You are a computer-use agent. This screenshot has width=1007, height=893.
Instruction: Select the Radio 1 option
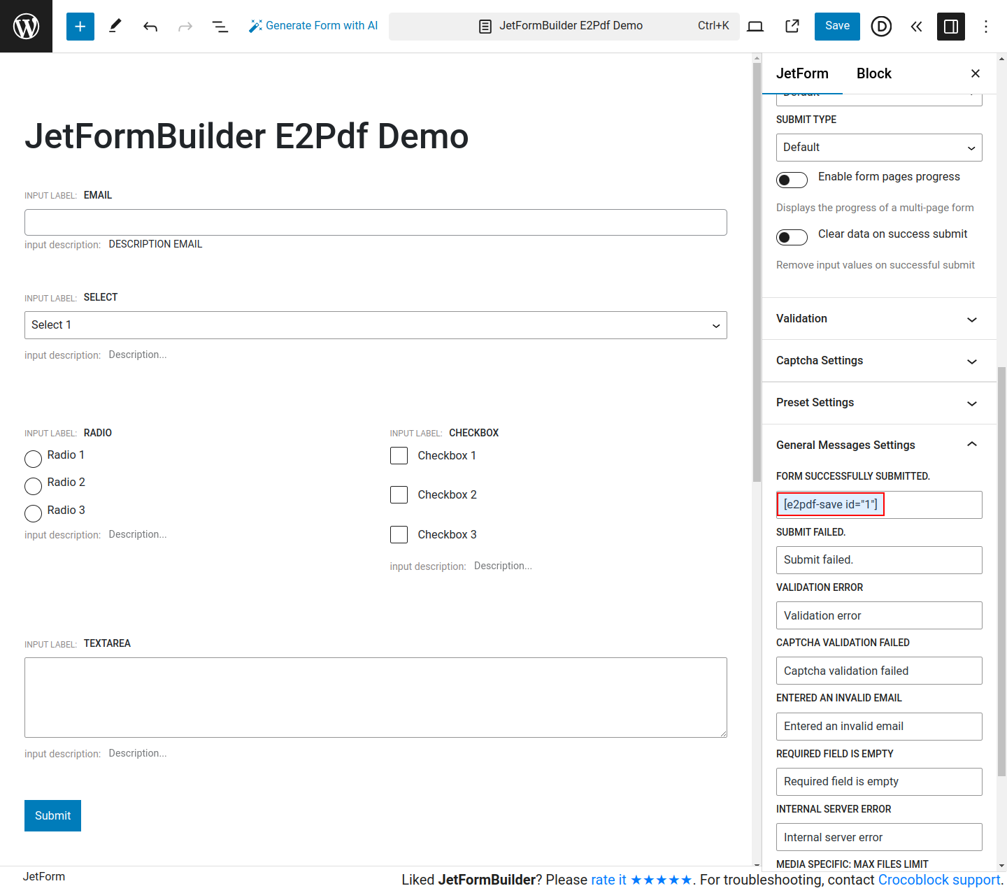(x=33, y=459)
